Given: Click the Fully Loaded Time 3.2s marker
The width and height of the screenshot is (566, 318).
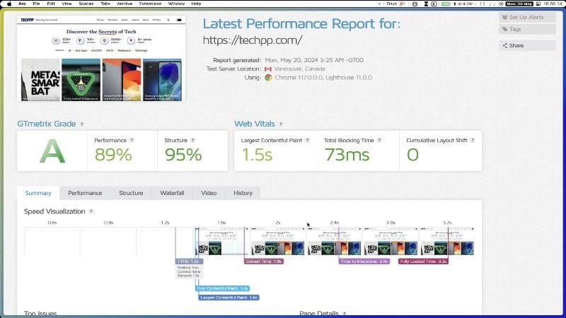Looking at the screenshot, I should click(423, 261).
